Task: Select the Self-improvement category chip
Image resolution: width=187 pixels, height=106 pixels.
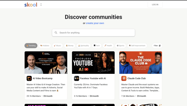Action: [137, 46]
